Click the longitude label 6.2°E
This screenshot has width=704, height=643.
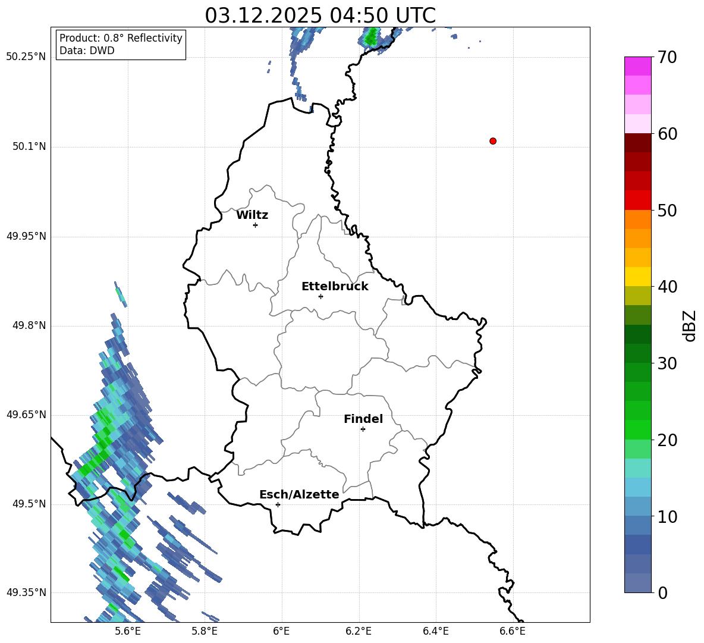click(359, 631)
